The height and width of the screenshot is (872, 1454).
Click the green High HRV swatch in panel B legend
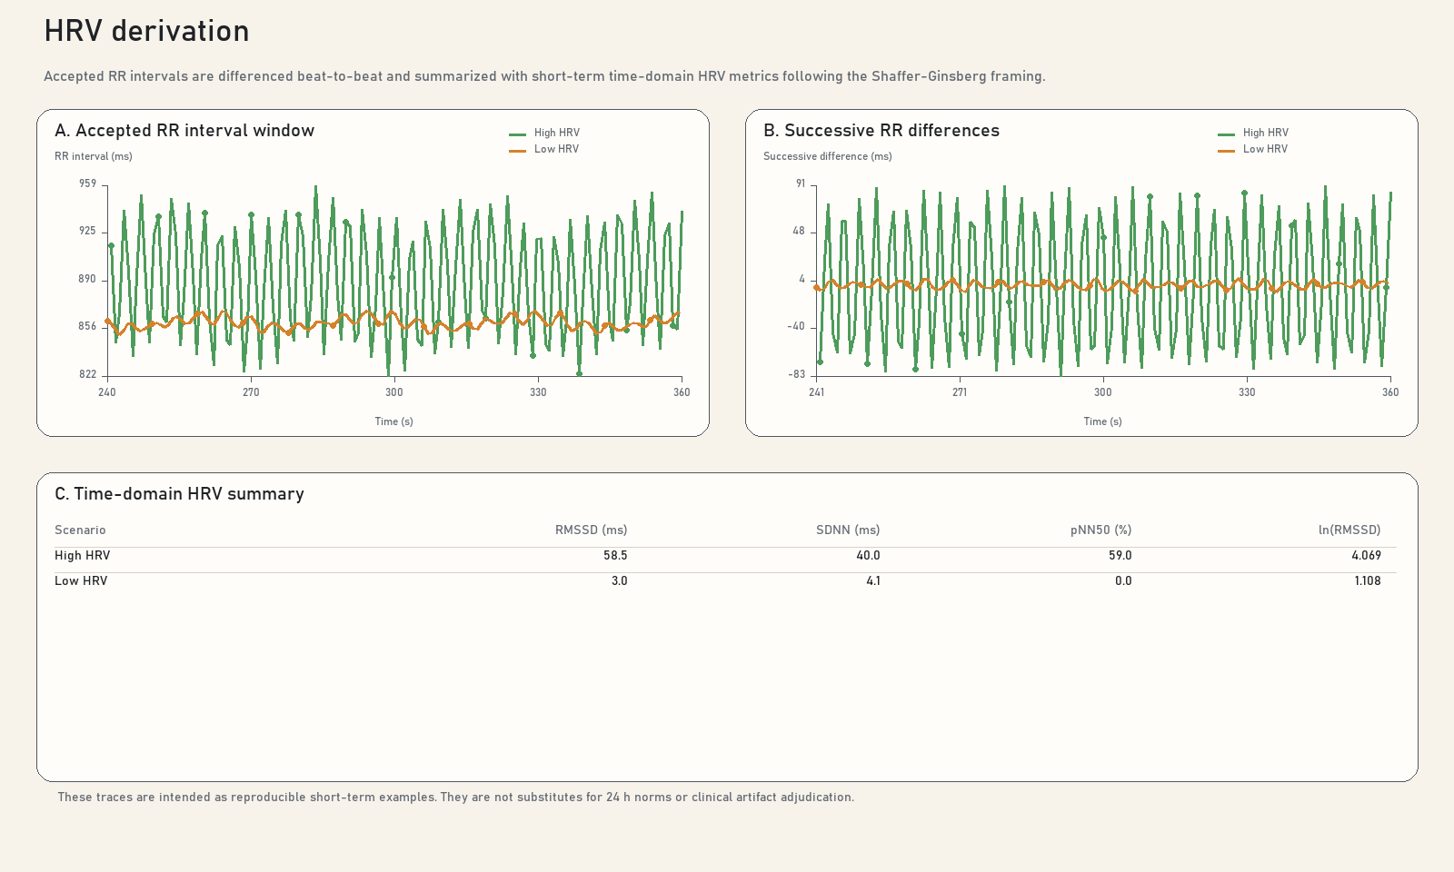pos(1226,134)
